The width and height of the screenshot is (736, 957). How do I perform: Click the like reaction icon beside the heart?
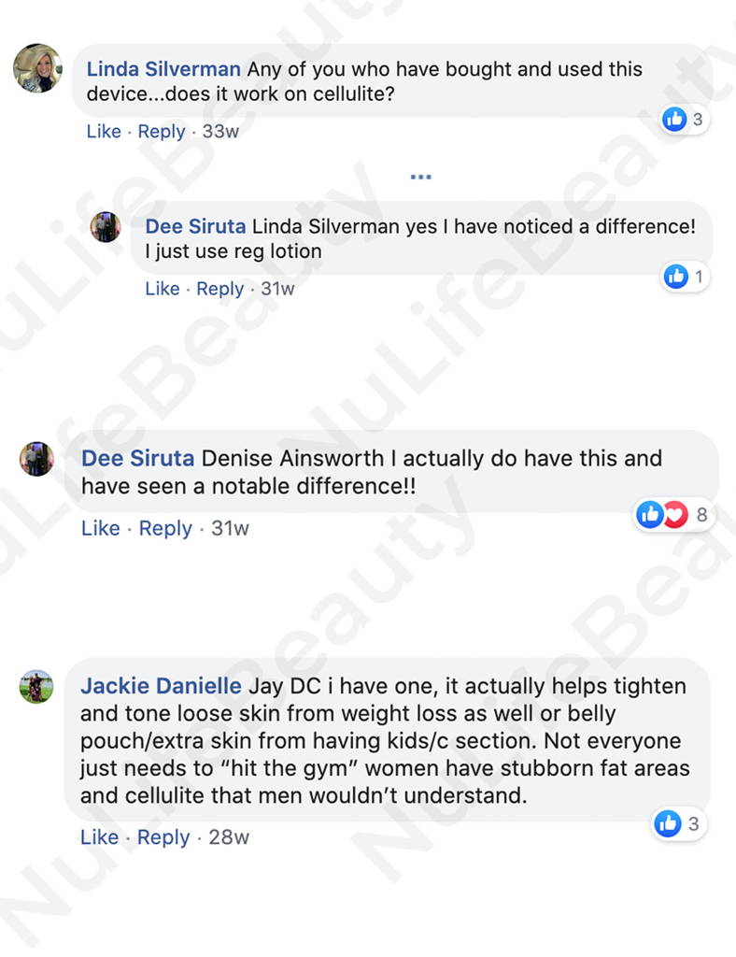click(650, 515)
